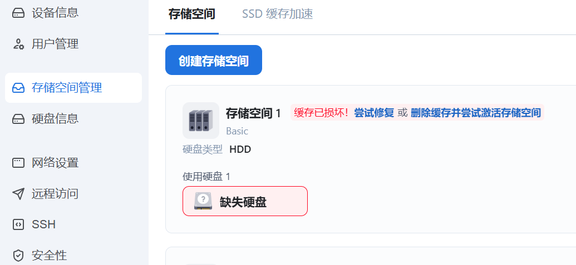This screenshot has height=265, width=576.
Task: Open 远程访问 sidebar entry
Action: (x=55, y=194)
